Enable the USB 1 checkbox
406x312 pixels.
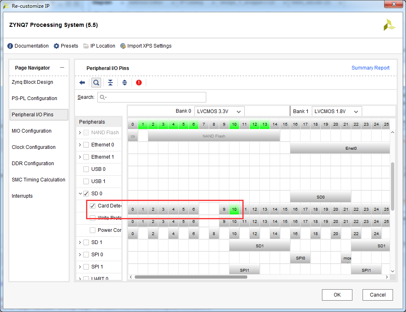(86, 181)
